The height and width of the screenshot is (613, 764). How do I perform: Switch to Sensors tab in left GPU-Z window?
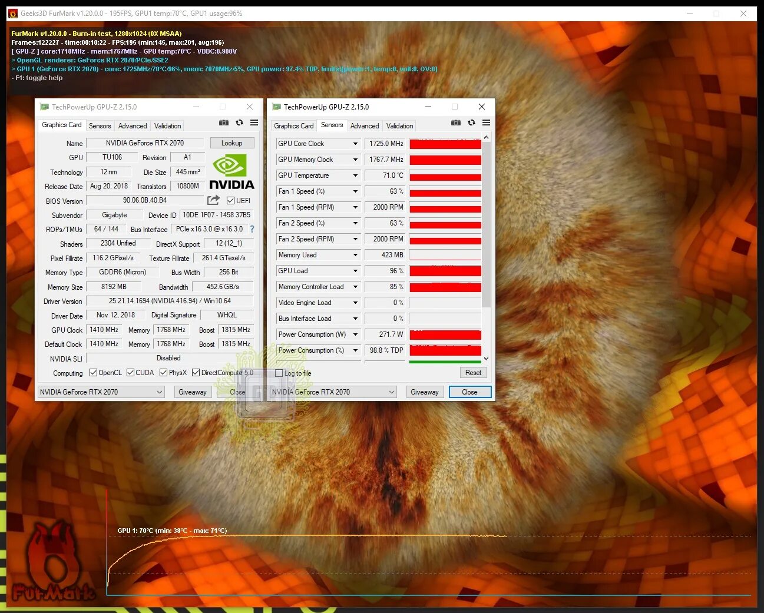pyautogui.click(x=100, y=126)
